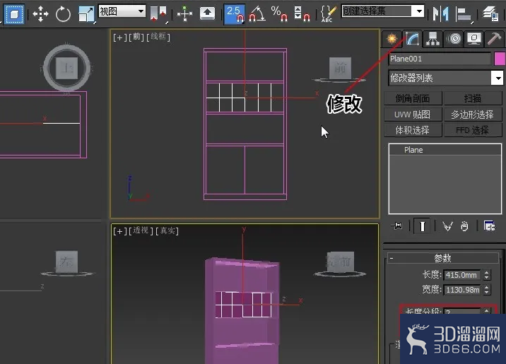
Task: Click the UVW 贴图 modifier button
Action: [413, 115]
